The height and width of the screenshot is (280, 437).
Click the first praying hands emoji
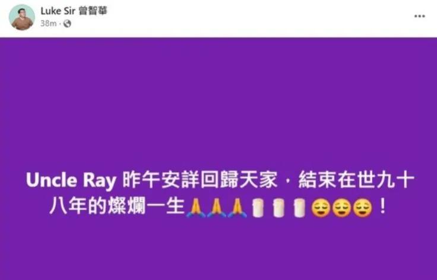196,208
